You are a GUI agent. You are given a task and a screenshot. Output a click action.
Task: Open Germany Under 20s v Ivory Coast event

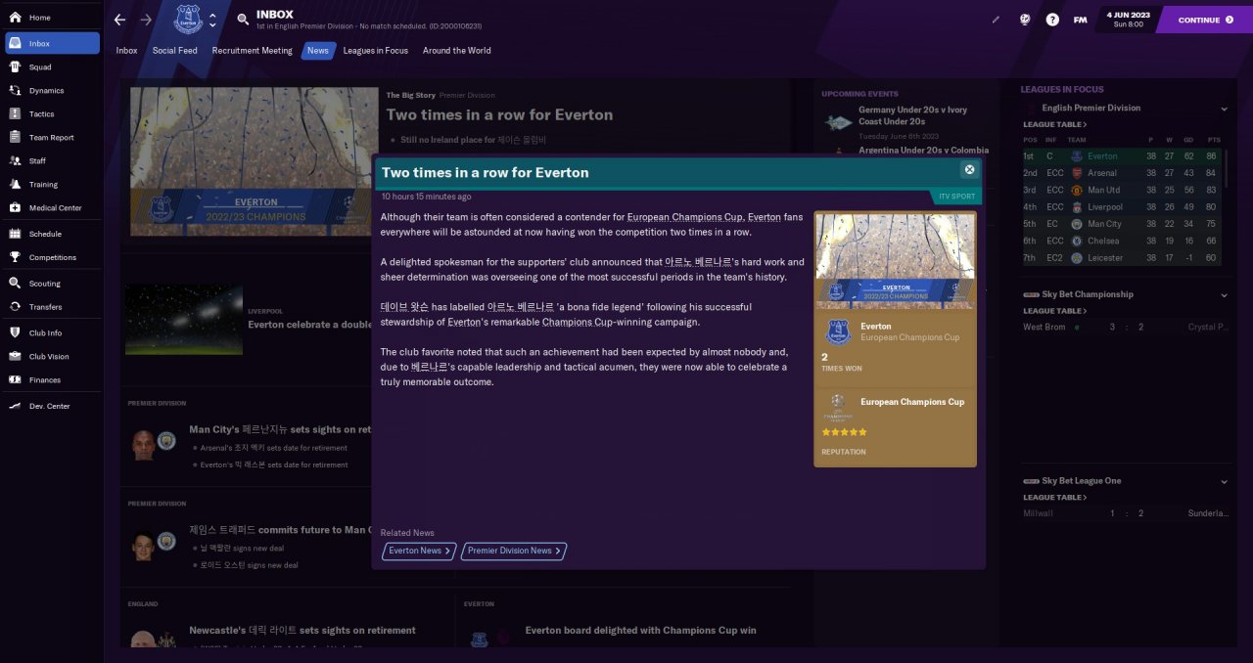(x=912, y=115)
